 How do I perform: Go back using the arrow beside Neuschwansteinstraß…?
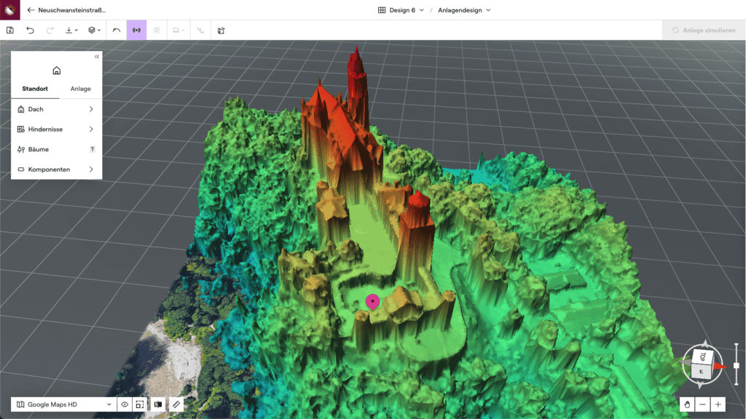point(31,10)
